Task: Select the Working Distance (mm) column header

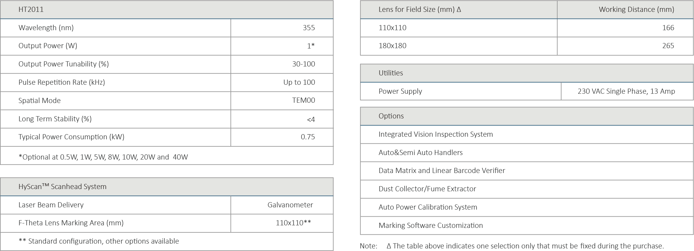Action: coord(636,9)
